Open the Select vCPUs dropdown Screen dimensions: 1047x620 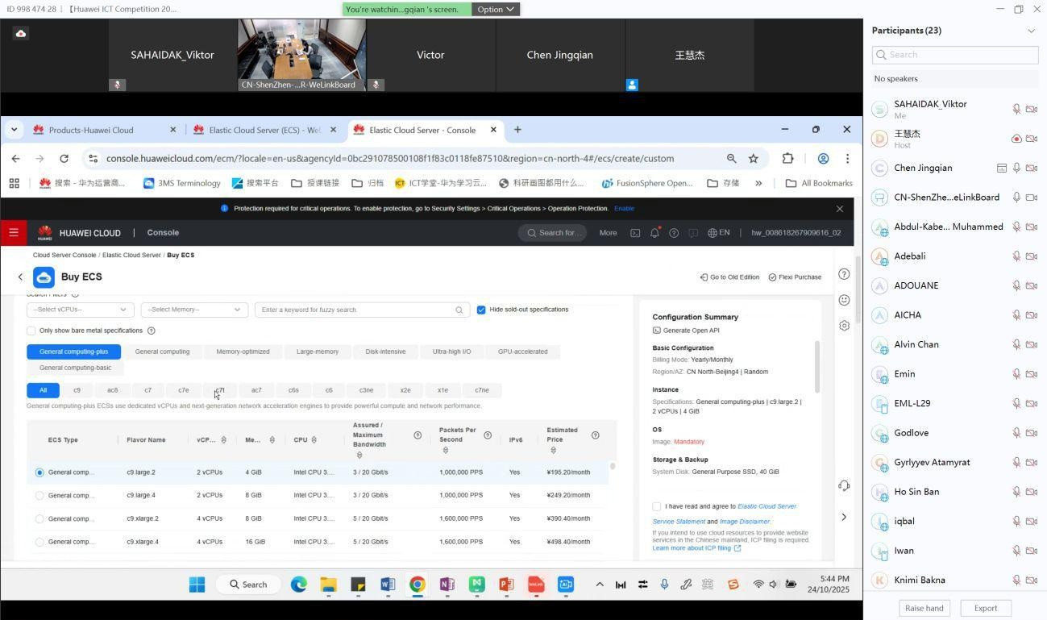click(80, 310)
